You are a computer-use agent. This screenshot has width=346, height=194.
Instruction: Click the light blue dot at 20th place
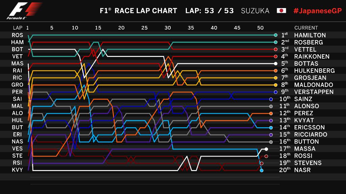[x=262, y=170]
